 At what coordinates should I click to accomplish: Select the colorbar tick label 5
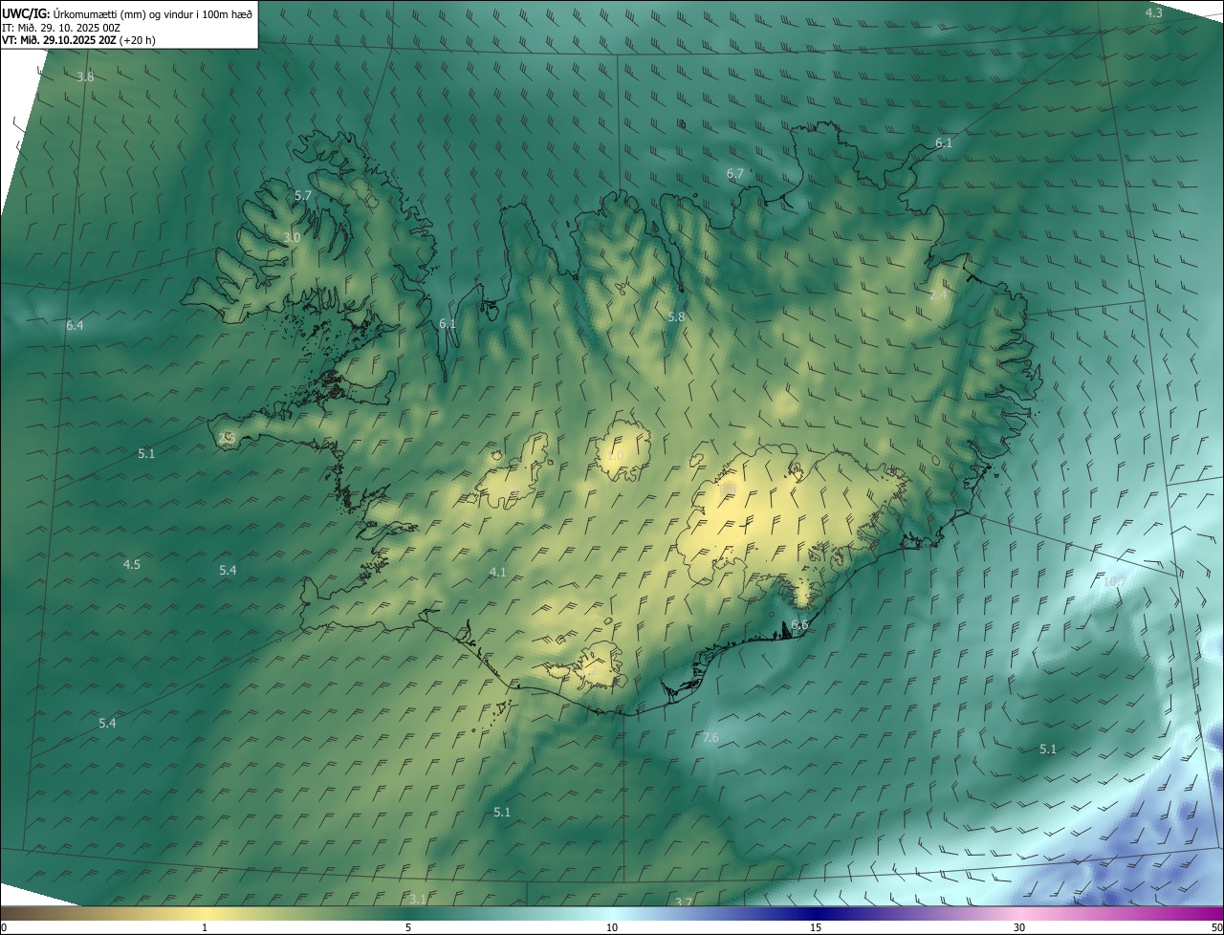[x=408, y=927]
